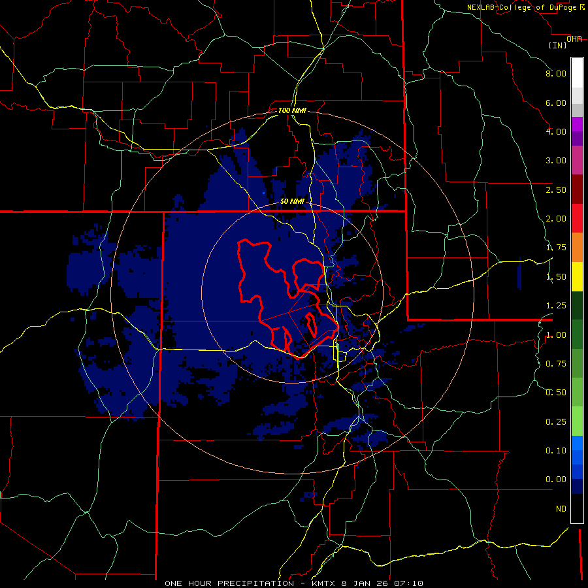The height and width of the screenshot is (588, 588).
Task: Choose the yellow swatch in the precipitation legend
Action: (x=577, y=276)
